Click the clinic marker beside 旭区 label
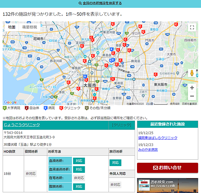The height and width of the screenshot is (193, 201). pos(124,45)
